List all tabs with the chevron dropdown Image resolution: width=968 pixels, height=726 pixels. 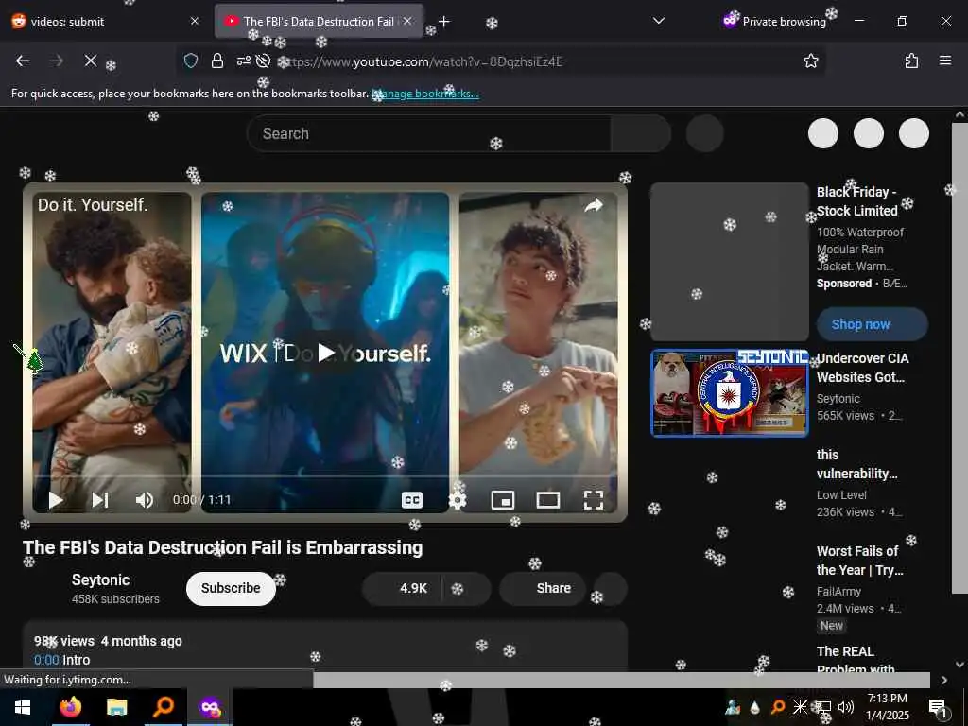[x=659, y=21]
